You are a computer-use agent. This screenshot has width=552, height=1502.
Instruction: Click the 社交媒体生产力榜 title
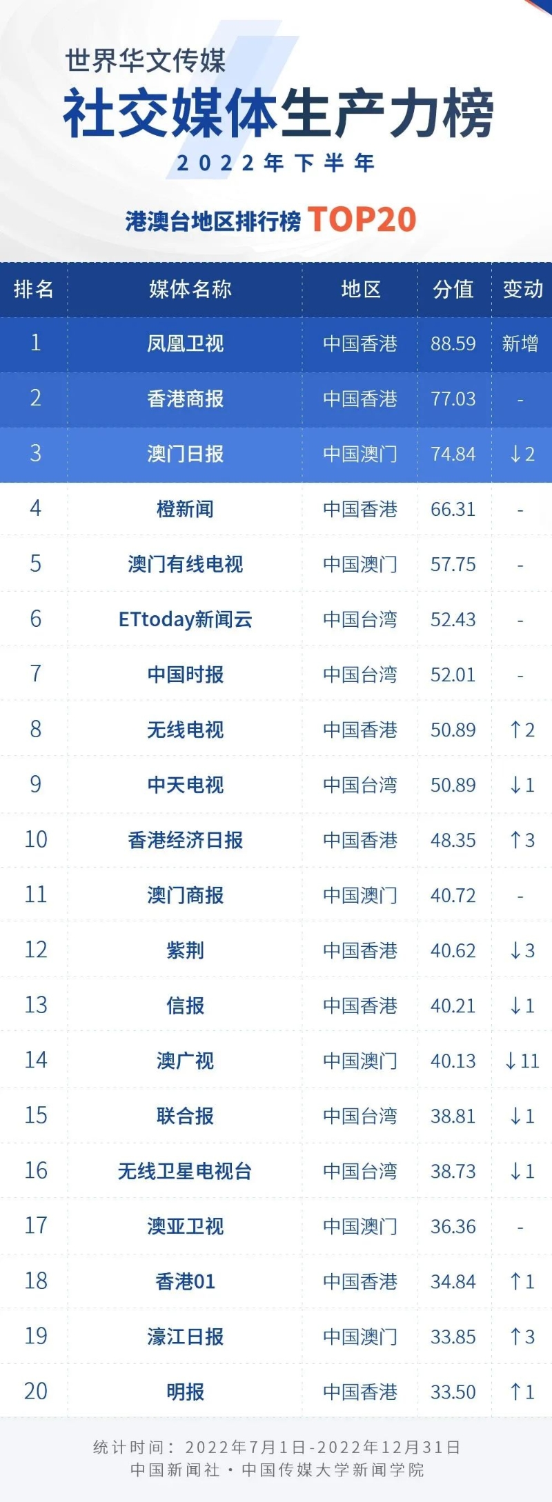tap(278, 114)
